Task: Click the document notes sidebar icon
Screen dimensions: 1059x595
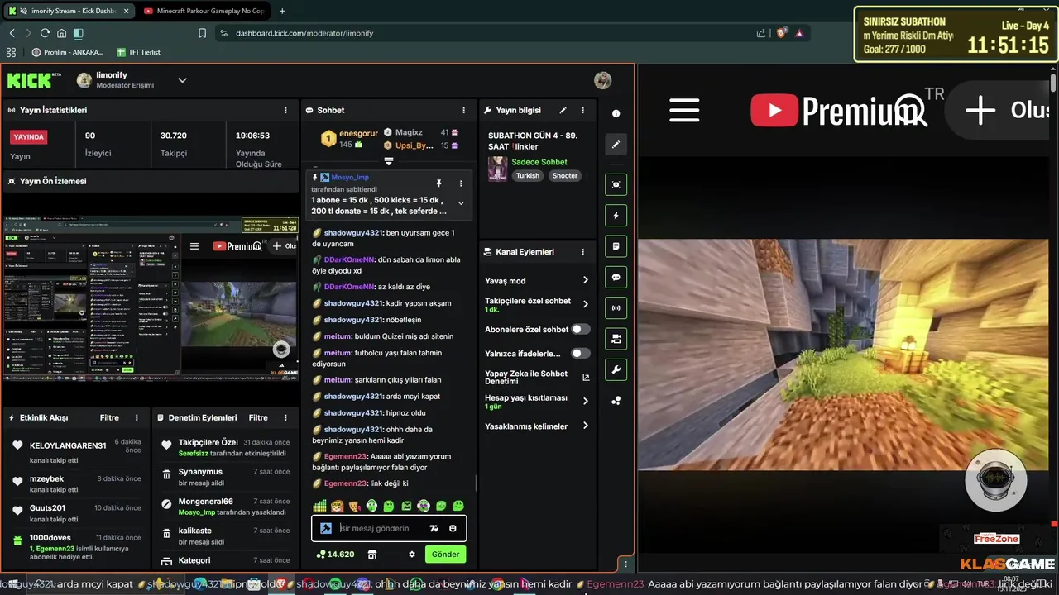Action: [616, 246]
